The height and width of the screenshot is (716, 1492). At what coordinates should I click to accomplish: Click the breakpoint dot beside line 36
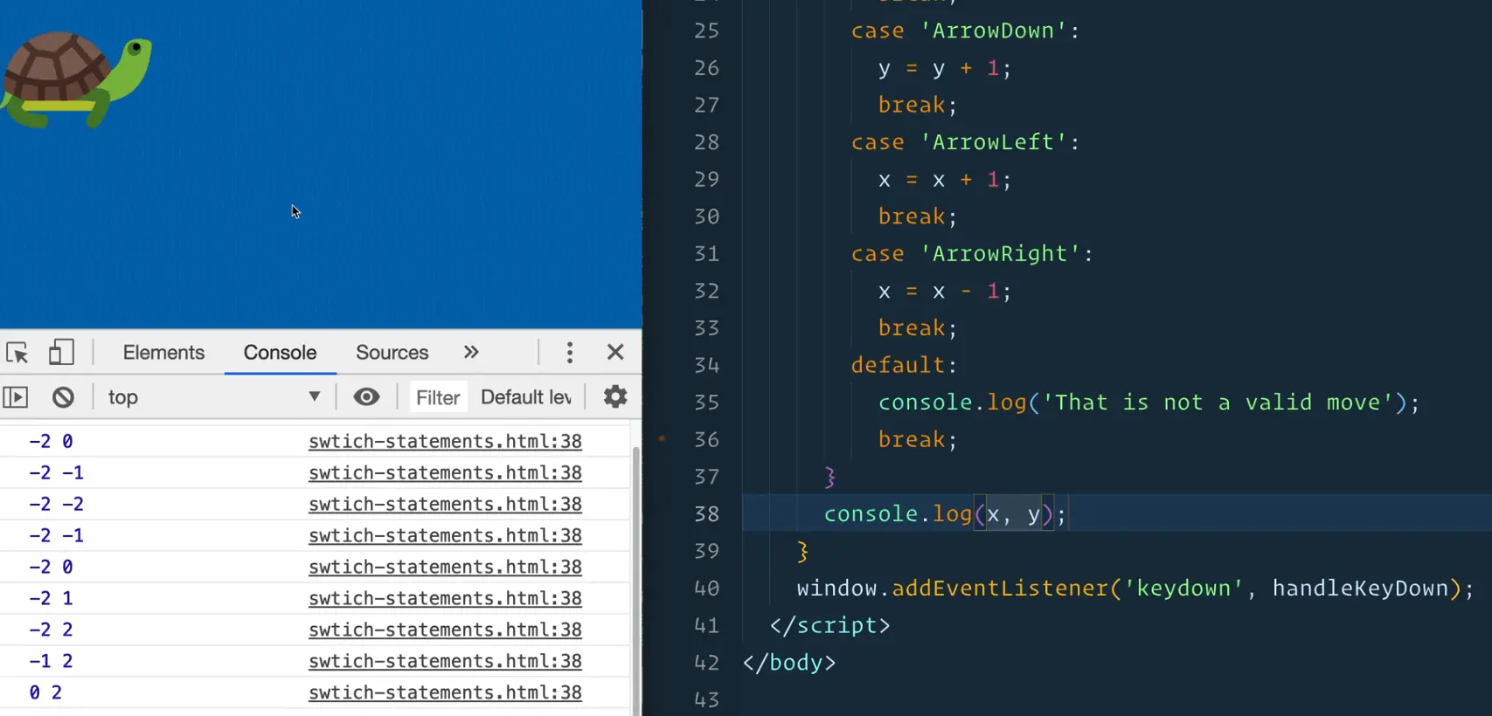(663, 439)
